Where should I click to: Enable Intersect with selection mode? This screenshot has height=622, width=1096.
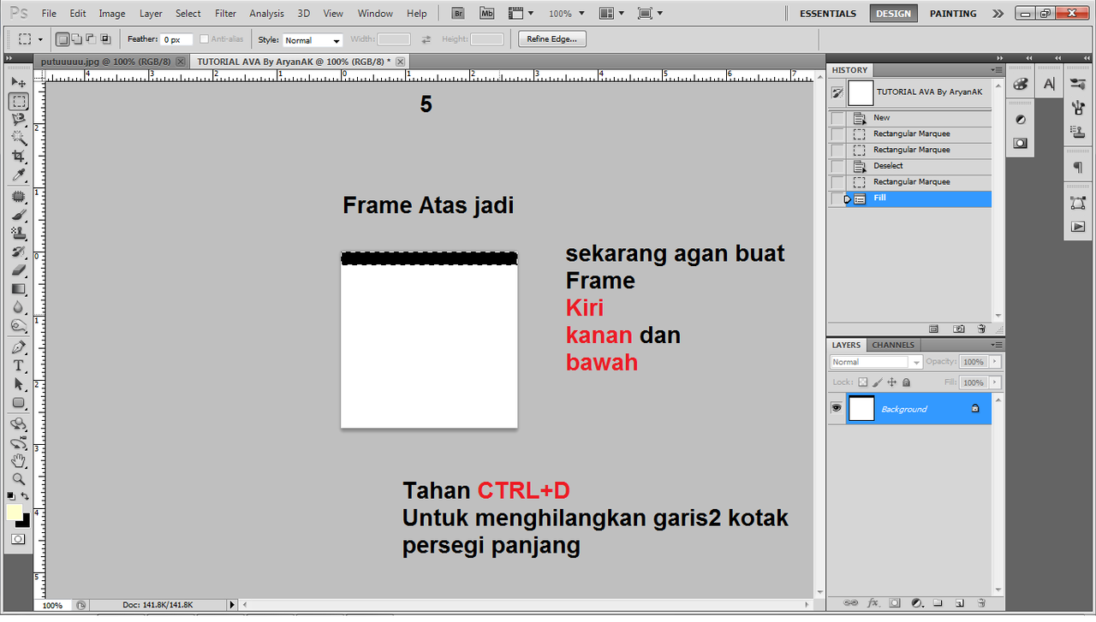(x=105, y=39)
